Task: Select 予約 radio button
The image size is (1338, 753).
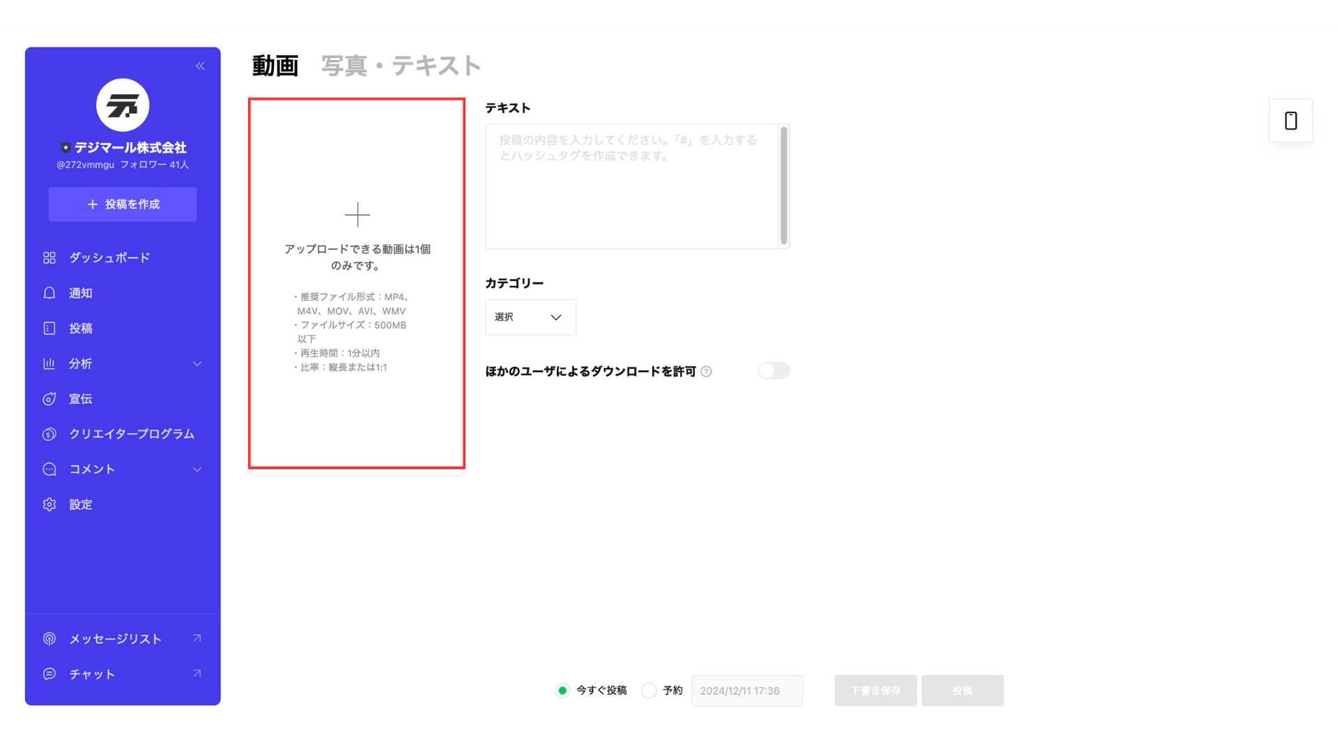Action: [649, 690]
